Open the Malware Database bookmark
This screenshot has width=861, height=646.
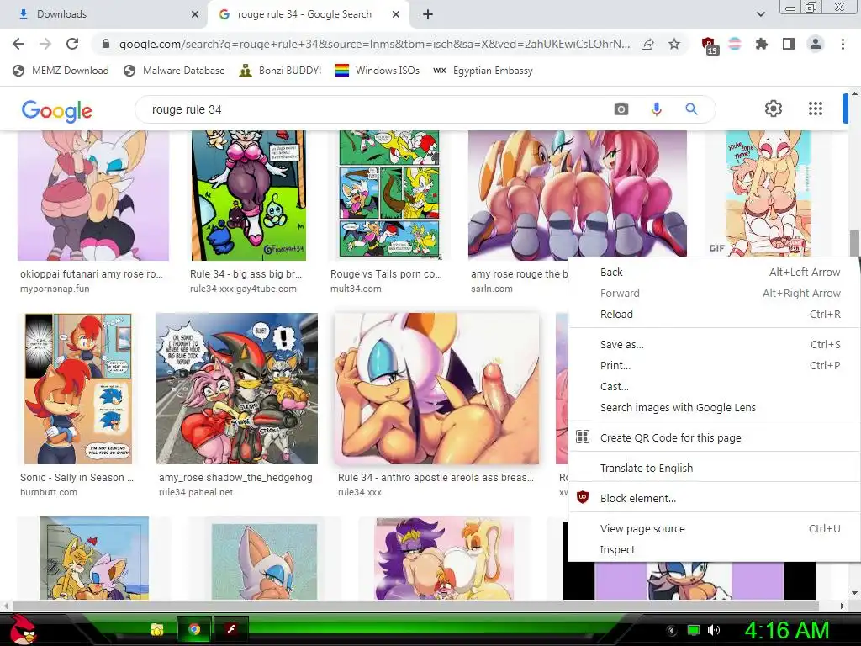click(175, 71)
